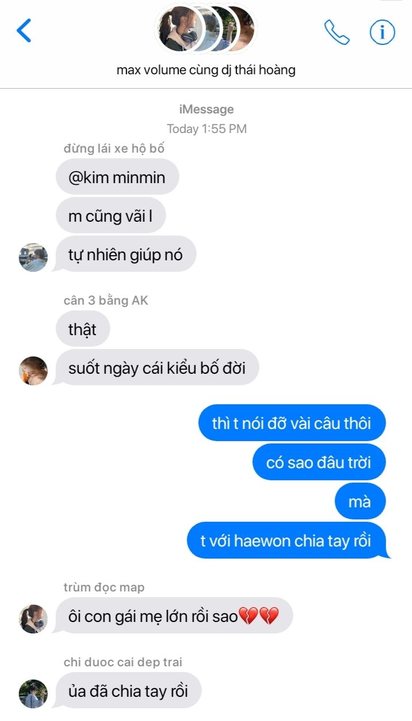412x721 pixels.
Task: Open the conversation info icon
Action: [x=382, y=32]
